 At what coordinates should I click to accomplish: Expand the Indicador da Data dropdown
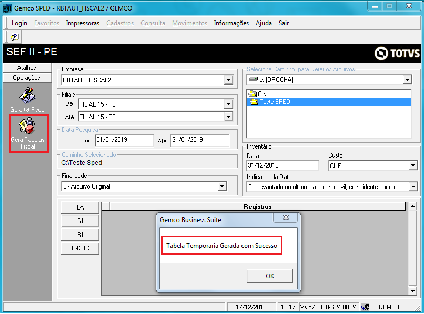click(413, 186)
